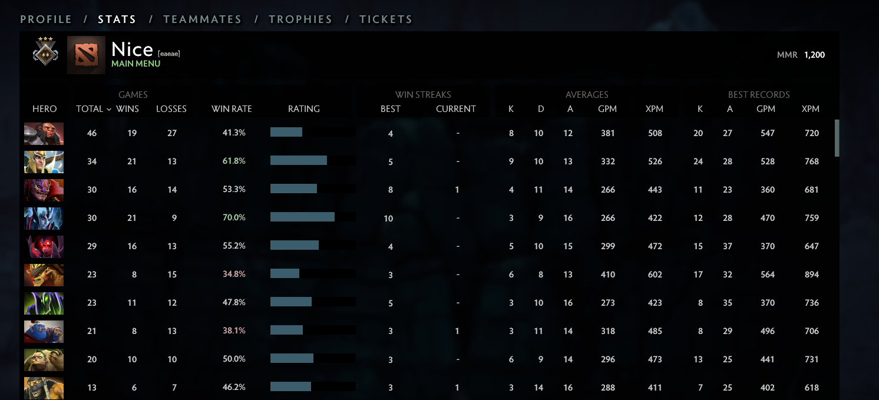The width and height of the screenshot is (879, 400).
Task: Click the player's rank medal emblem
Action: [x=44, y=54]
